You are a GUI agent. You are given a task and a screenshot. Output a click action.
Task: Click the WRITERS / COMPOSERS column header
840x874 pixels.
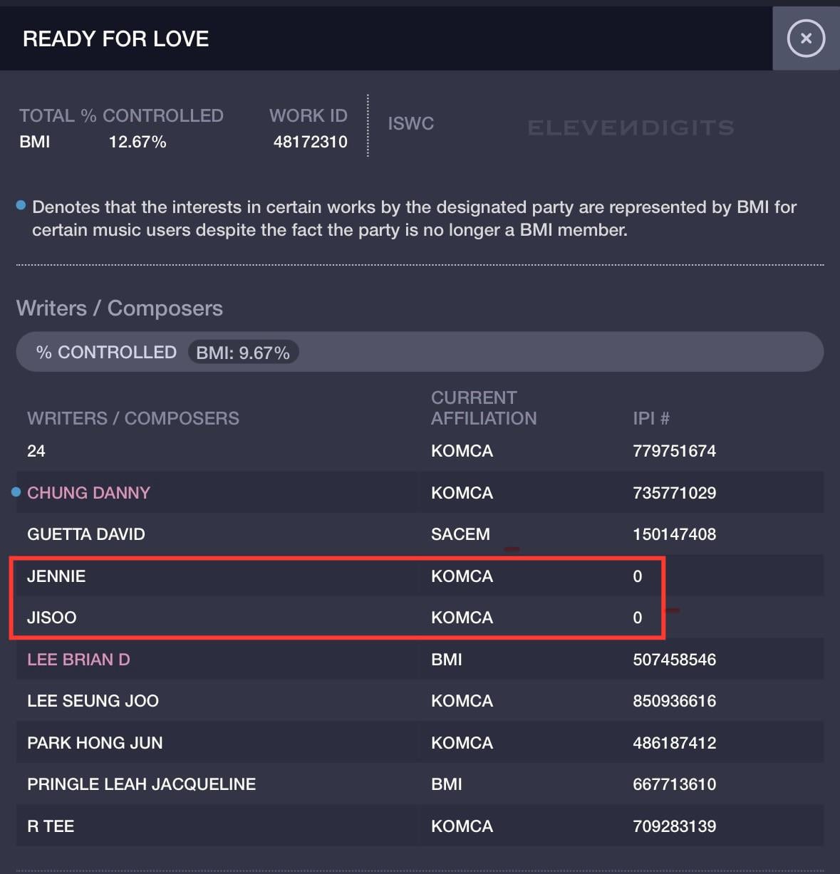(133, 418)
